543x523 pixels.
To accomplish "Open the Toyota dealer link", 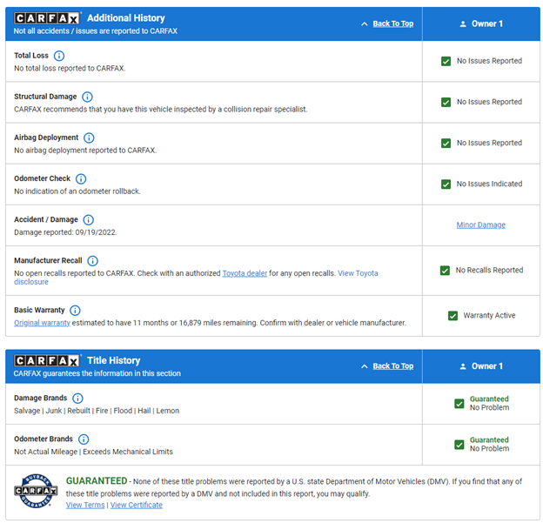I will (x=245, y=273).
